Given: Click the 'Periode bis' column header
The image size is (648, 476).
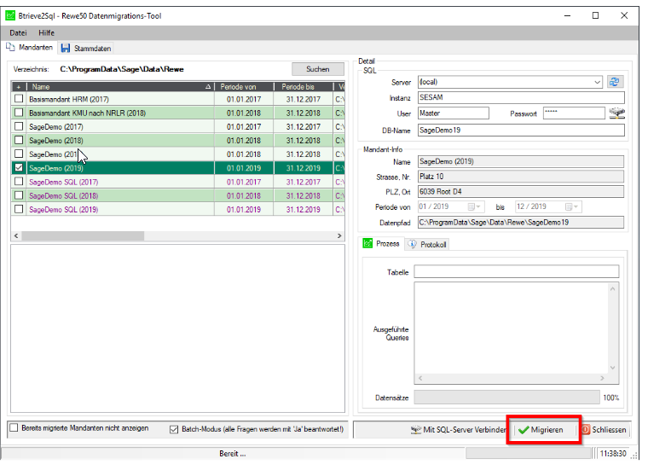Looking at the screenshot, I should (304, 87).
